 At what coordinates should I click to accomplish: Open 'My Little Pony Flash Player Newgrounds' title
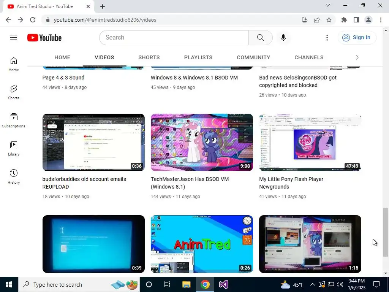(x=291, y=183)
